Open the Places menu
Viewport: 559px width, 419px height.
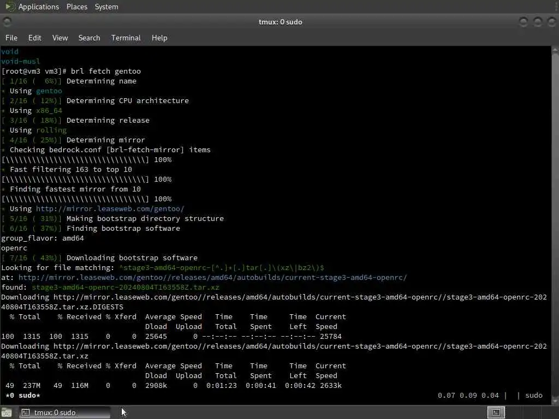(76, 7)
